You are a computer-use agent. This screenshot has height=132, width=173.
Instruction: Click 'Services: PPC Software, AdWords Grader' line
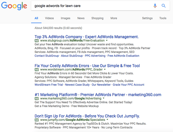coord(84,81)
